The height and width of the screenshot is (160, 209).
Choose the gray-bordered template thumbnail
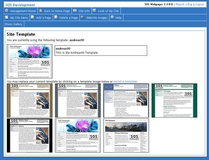pyautogui.click(x=78, y=100)
